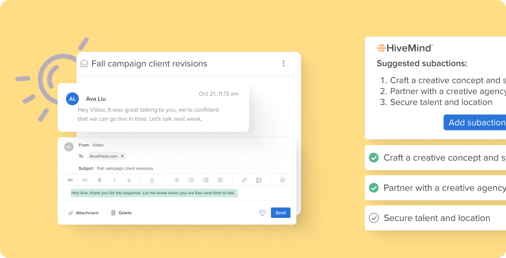506x258 pixels.
Task: Insert a bulleted list
Action: [x=176, y=180]
